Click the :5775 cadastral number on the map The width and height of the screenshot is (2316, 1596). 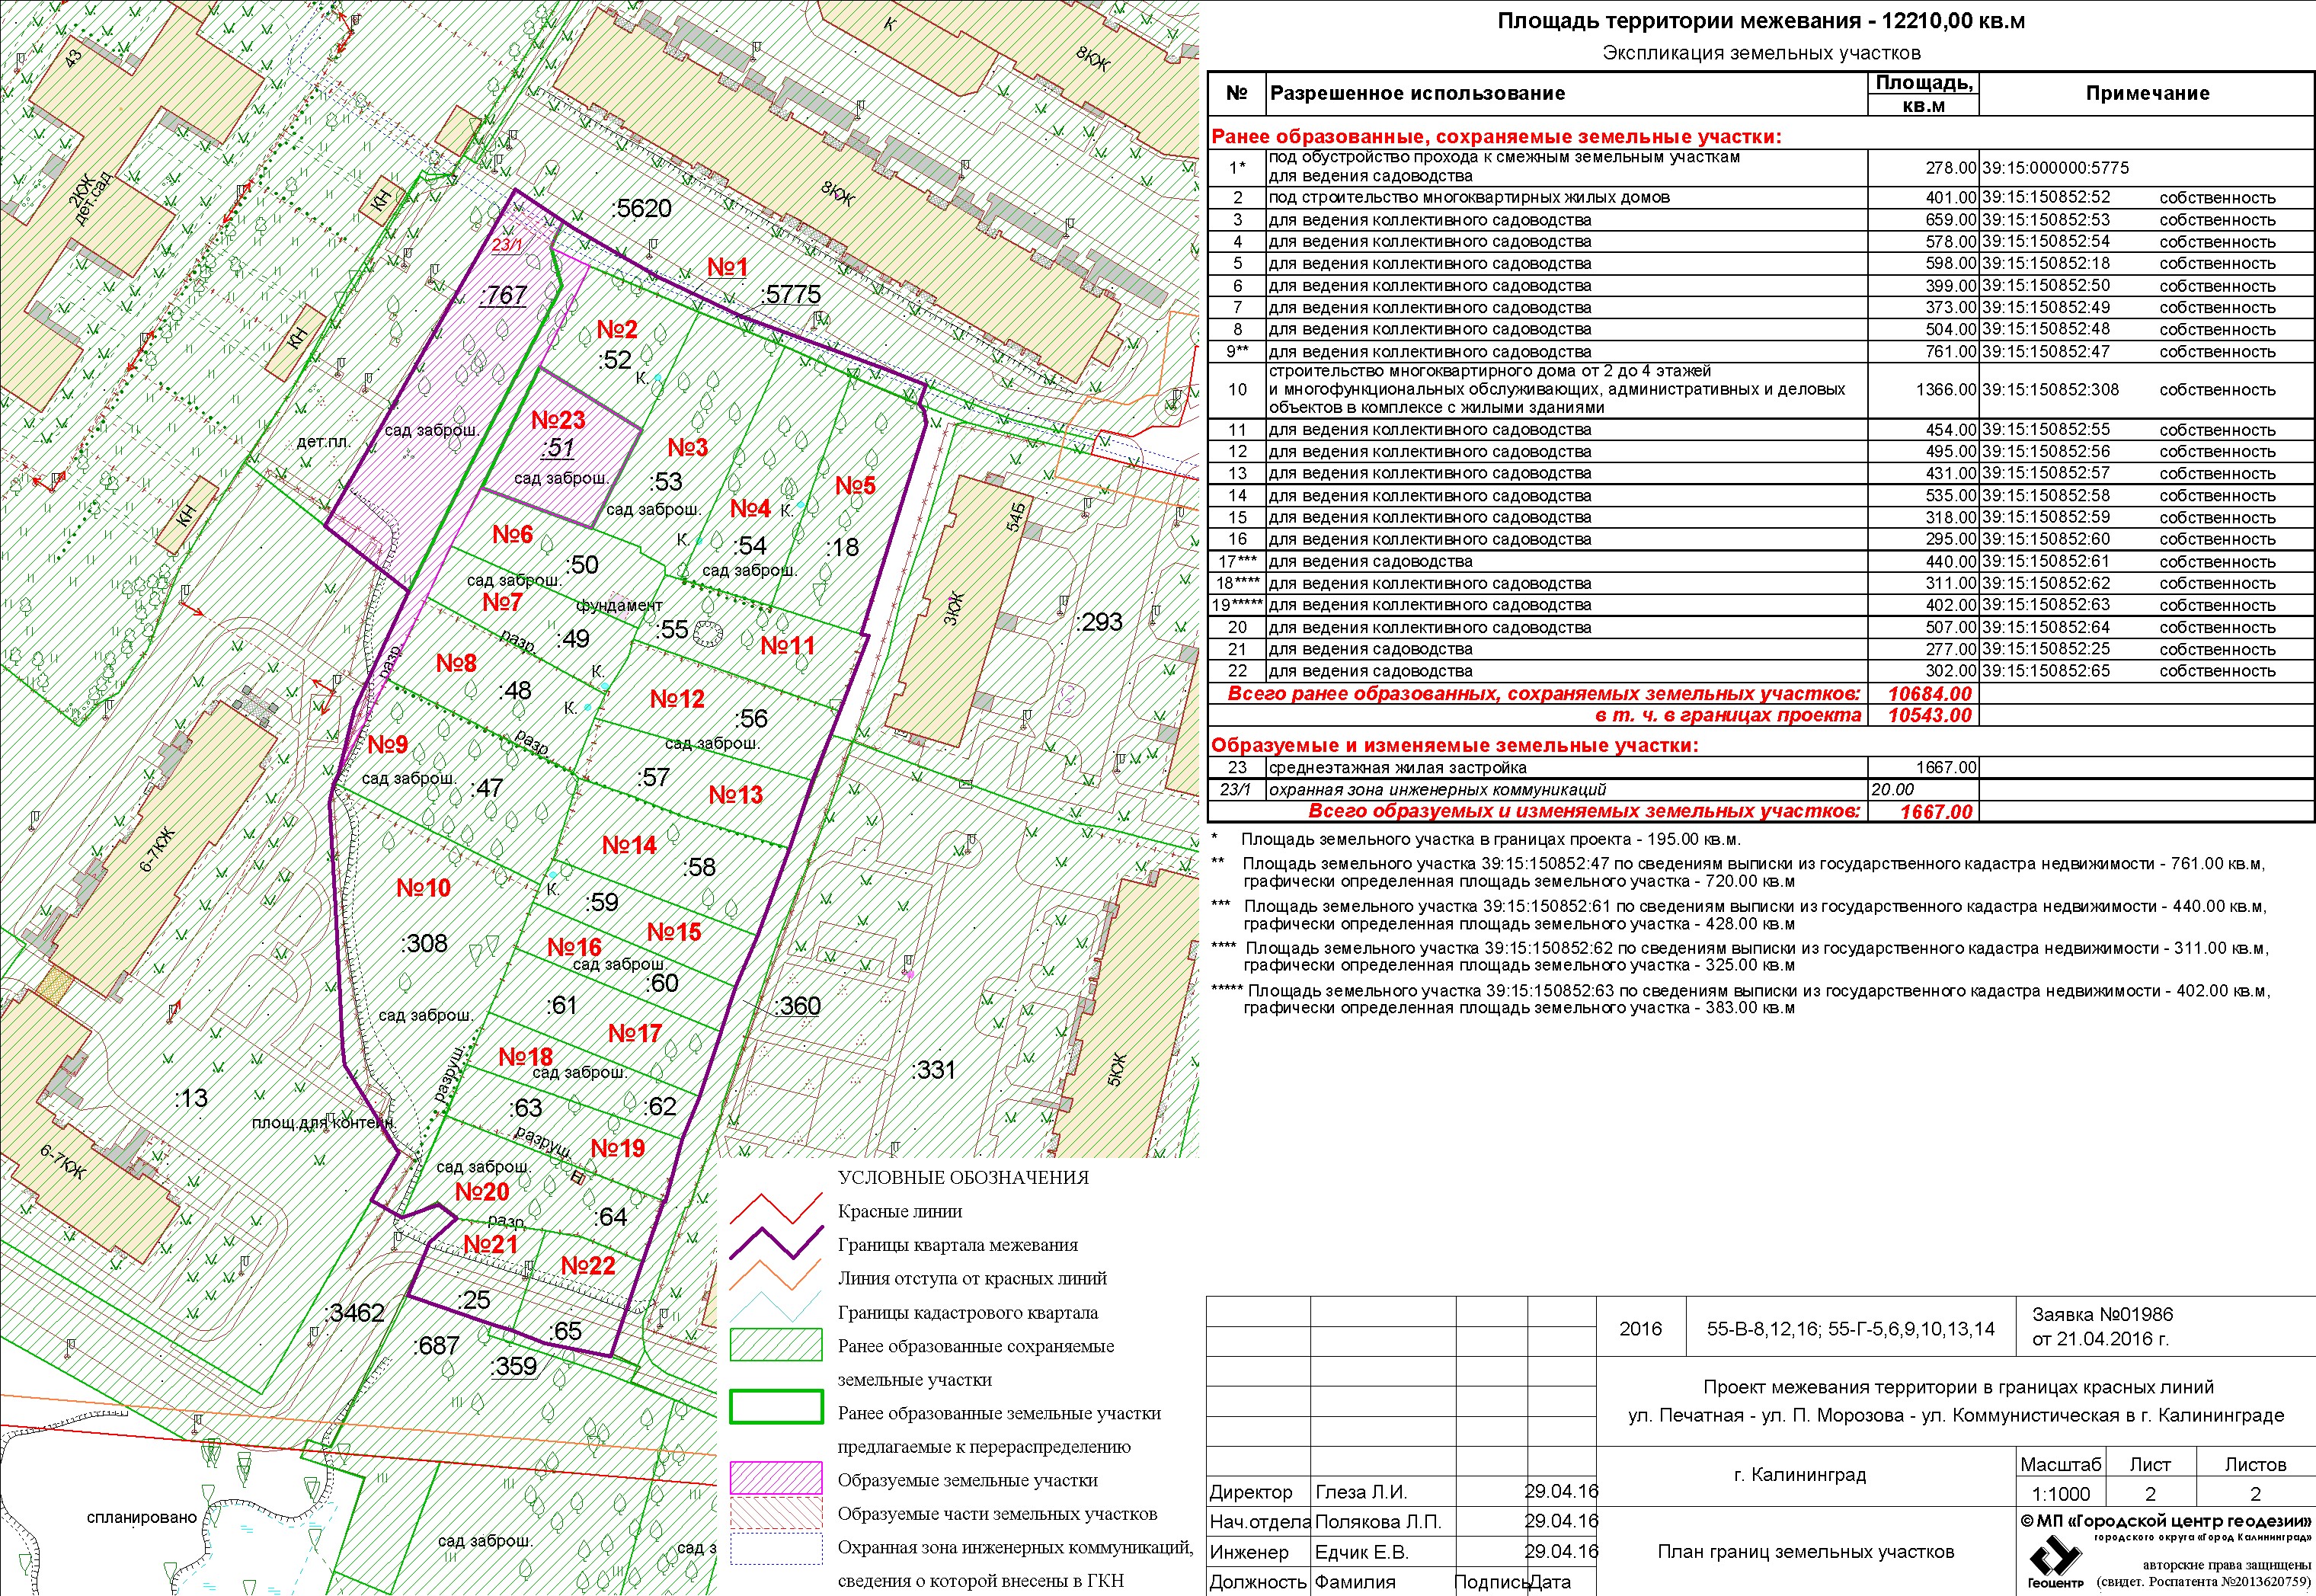791,294
